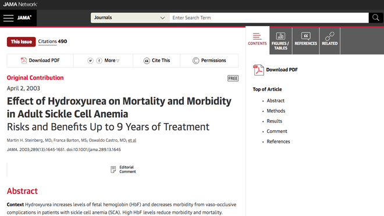384x216 pixels.
Task: Click the JAMA logo in the header
Action: 24,17
